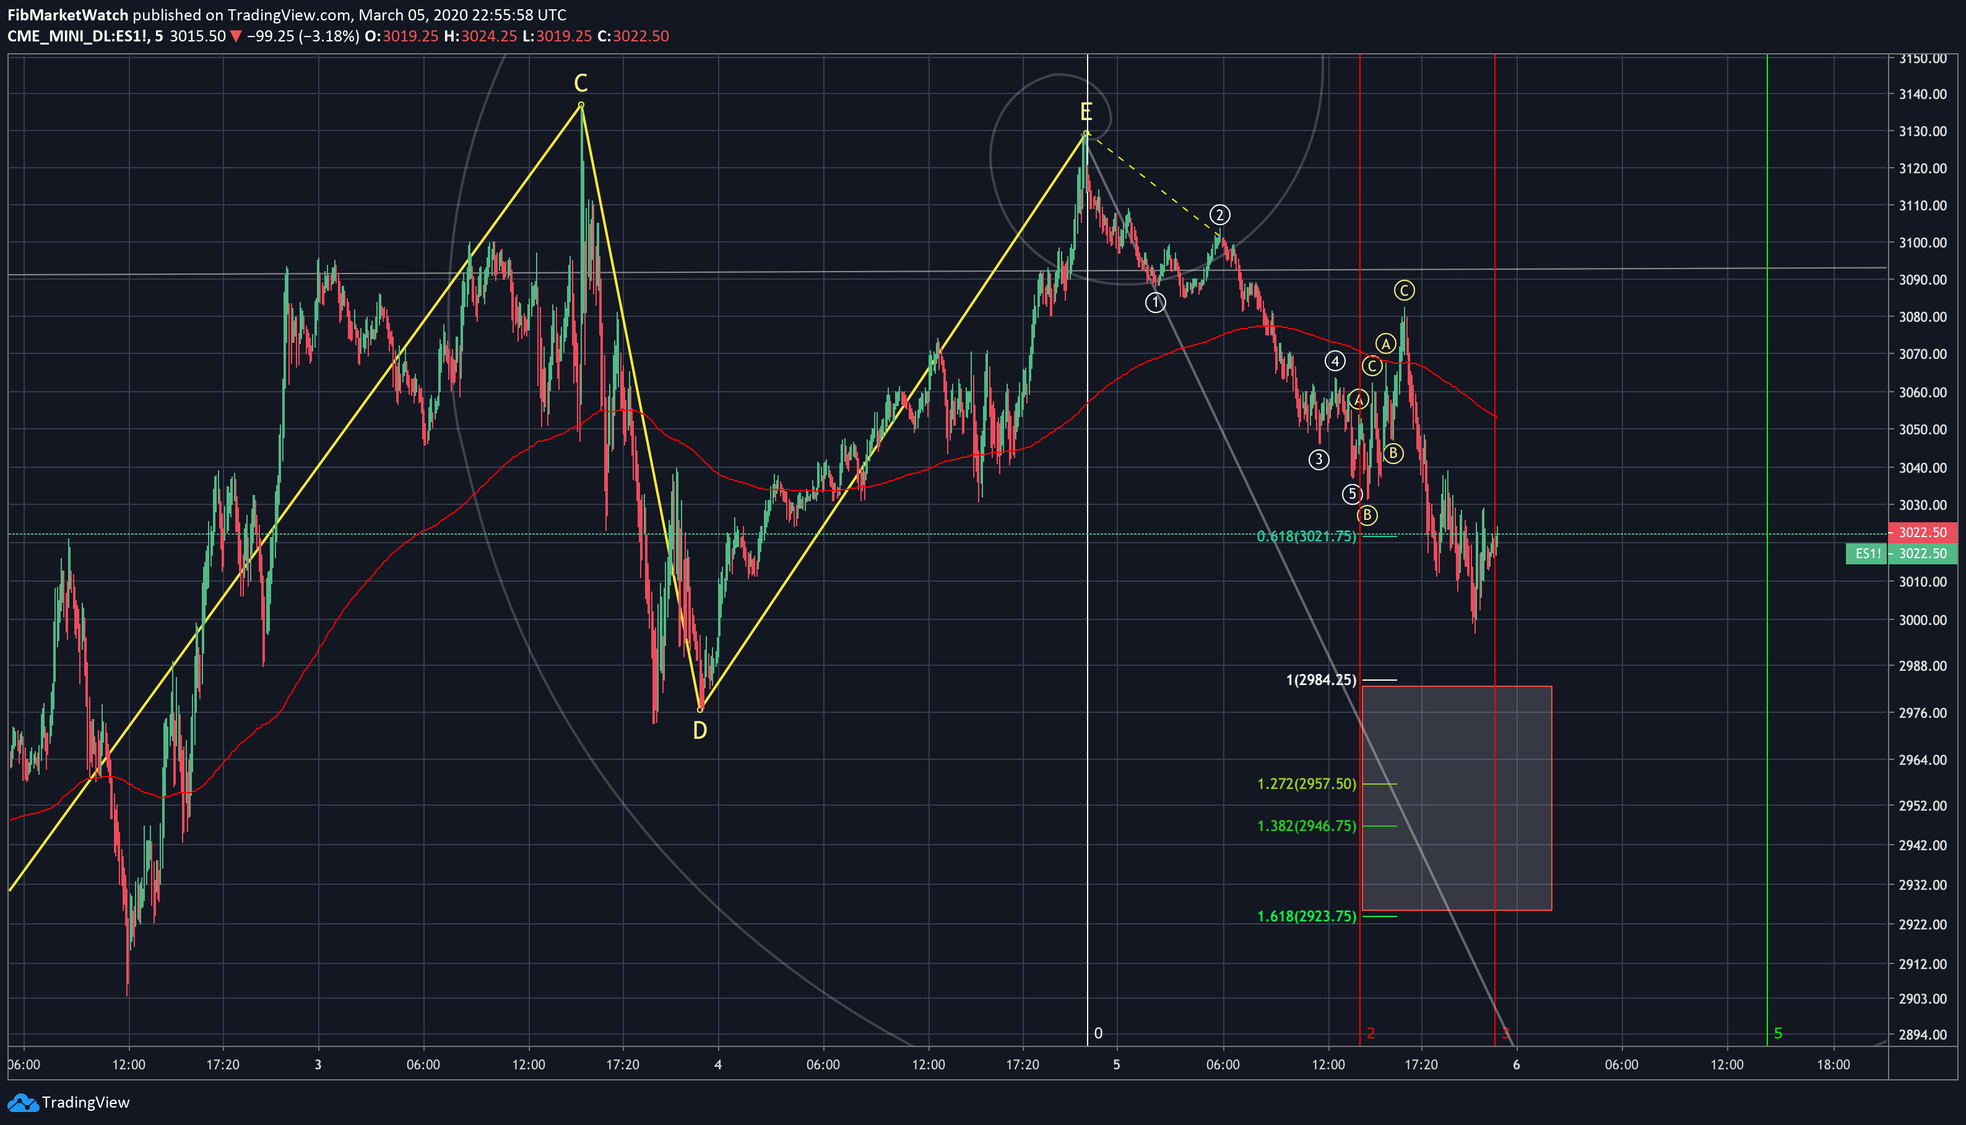1966x1125 pixels.
Task: Click the red 3022.50 price tag
Action: point(1922,532)
